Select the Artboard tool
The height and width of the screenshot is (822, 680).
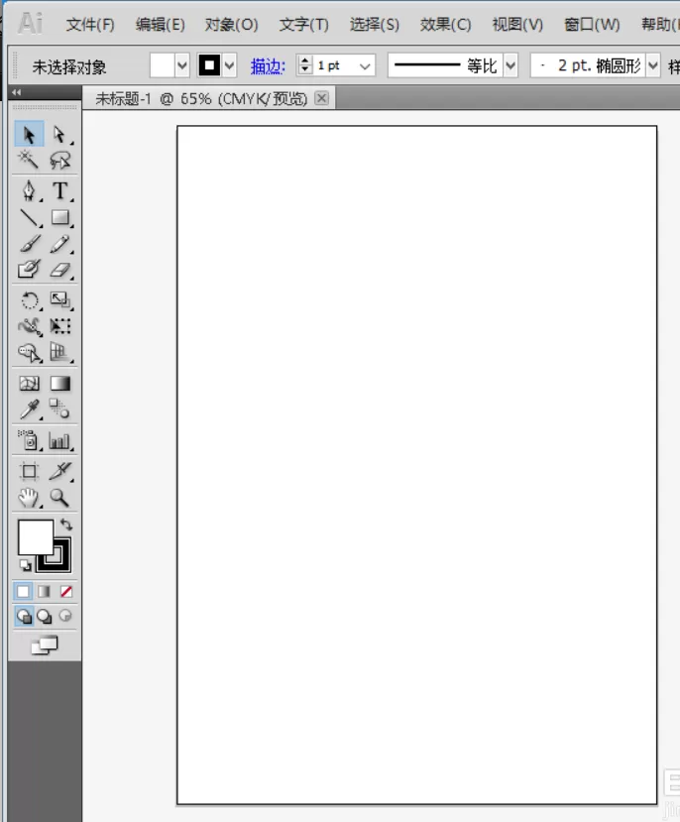pos(29,471)
